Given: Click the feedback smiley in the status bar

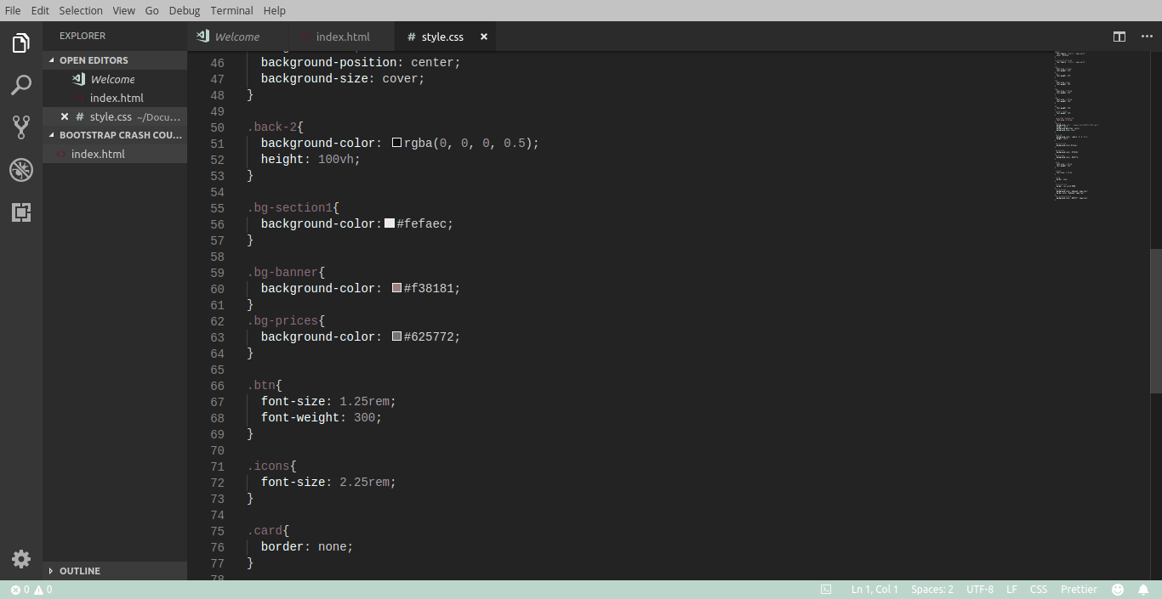Looking at the screenshot, I should click(1118, 589).
